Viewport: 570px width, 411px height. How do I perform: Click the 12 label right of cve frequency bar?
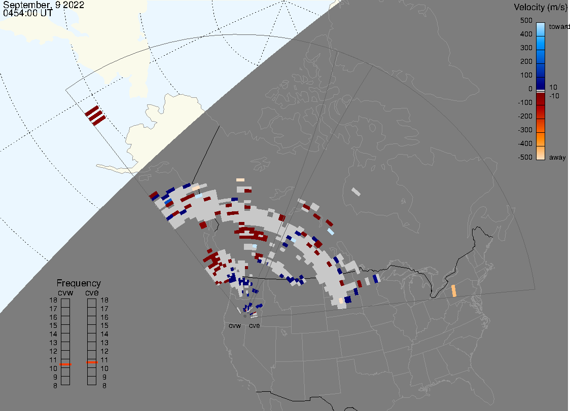click(x=104, y=351)
